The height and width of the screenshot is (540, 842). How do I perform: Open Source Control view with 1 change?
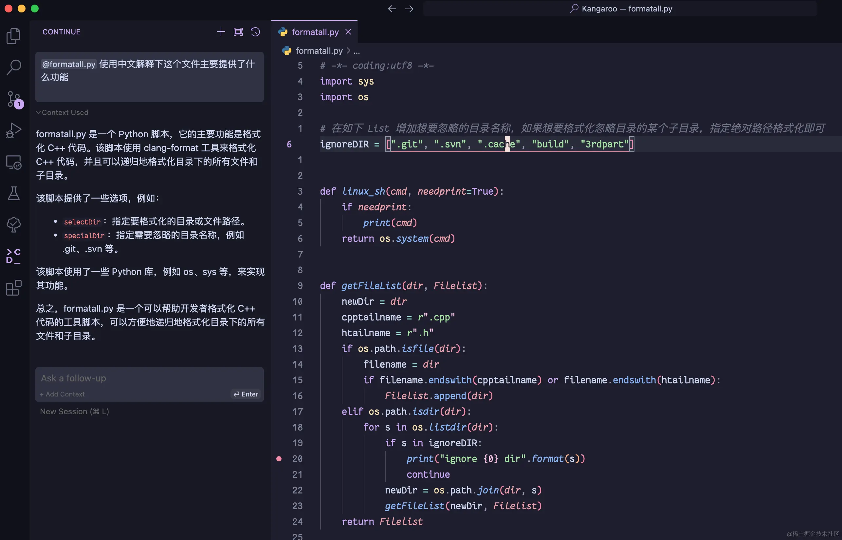click(14, 99)
